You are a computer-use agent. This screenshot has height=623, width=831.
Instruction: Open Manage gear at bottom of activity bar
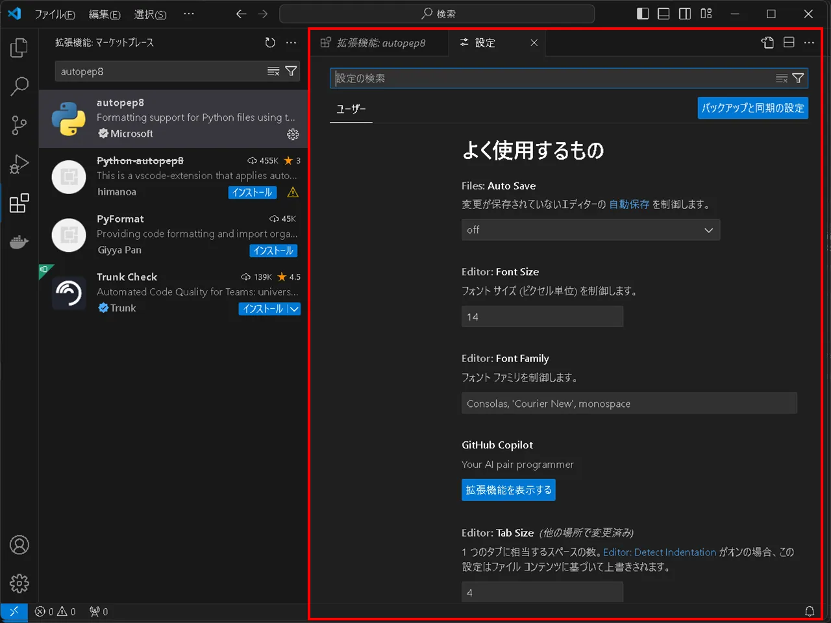click(19, 583)
